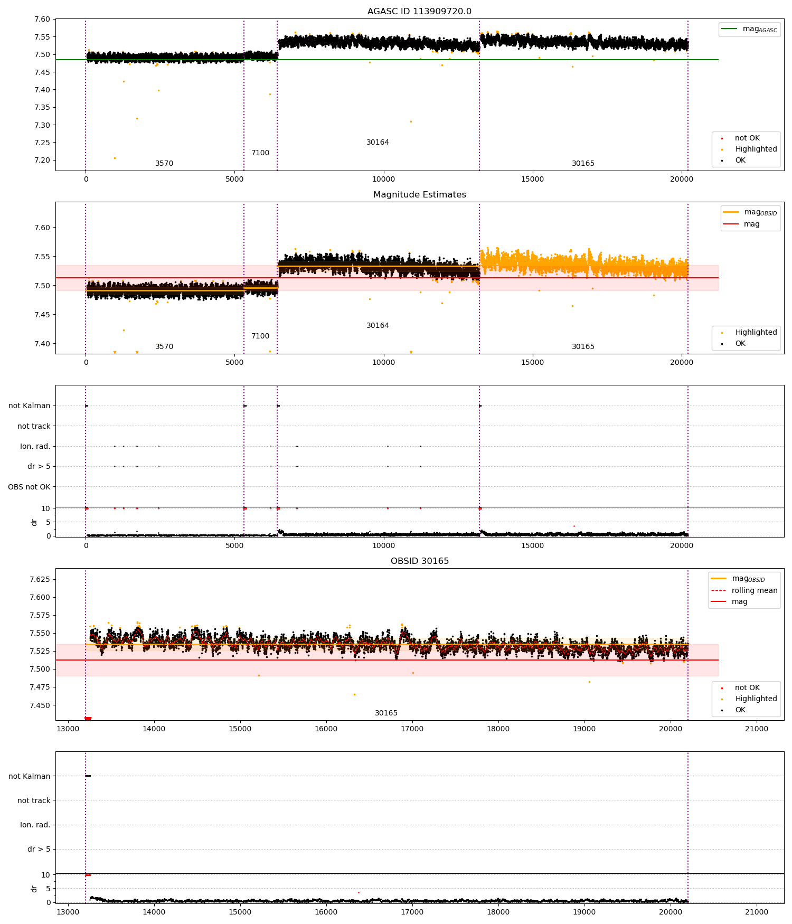The height and width of the screenshot is (924, 792).
Task: Click red "mag" legend entry in OBSID 30165 plot
Action: tap(729, 602)
